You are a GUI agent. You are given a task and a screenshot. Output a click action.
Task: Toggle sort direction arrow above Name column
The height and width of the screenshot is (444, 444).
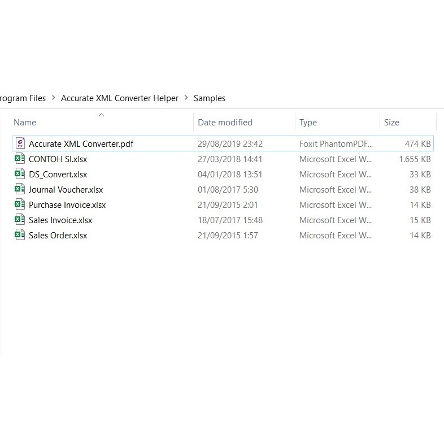click(x=101, y=115)
